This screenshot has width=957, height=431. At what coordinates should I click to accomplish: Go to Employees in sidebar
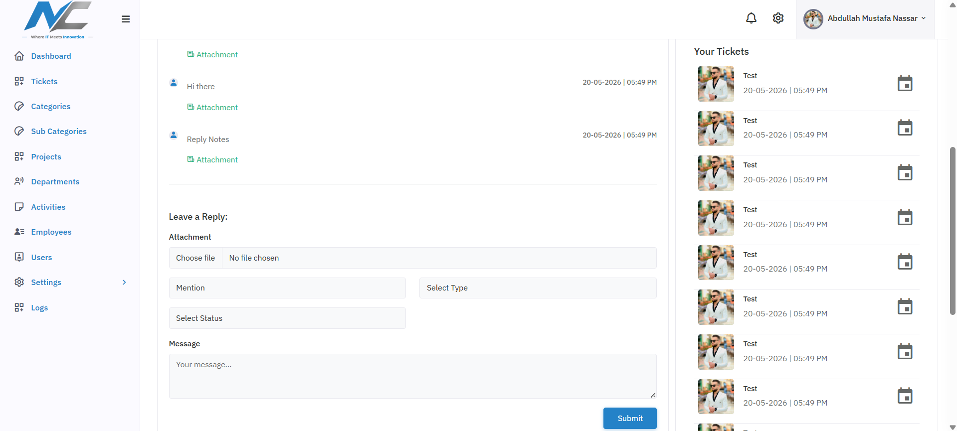[x=51, y=232]
